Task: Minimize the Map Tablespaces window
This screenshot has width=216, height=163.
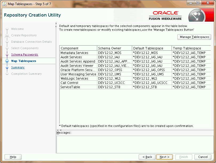Action: pyautogui.click(x=191, y=3)
